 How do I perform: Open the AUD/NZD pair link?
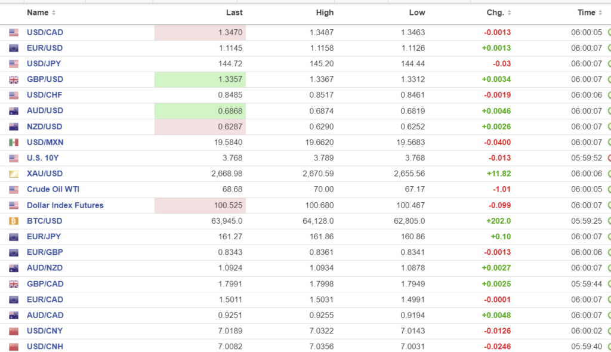tap(45, 268)
